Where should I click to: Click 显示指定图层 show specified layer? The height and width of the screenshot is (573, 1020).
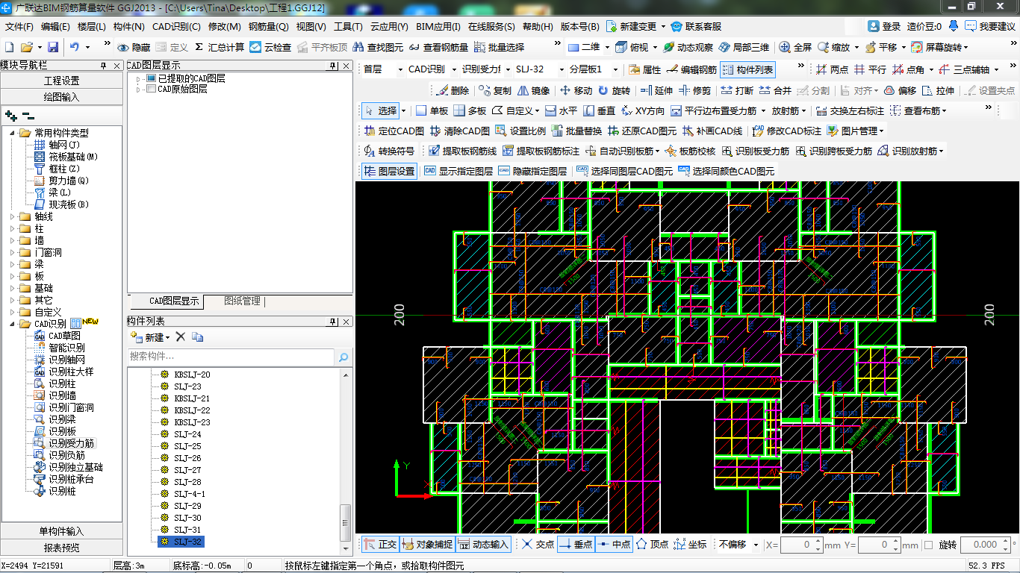point(458,171)
